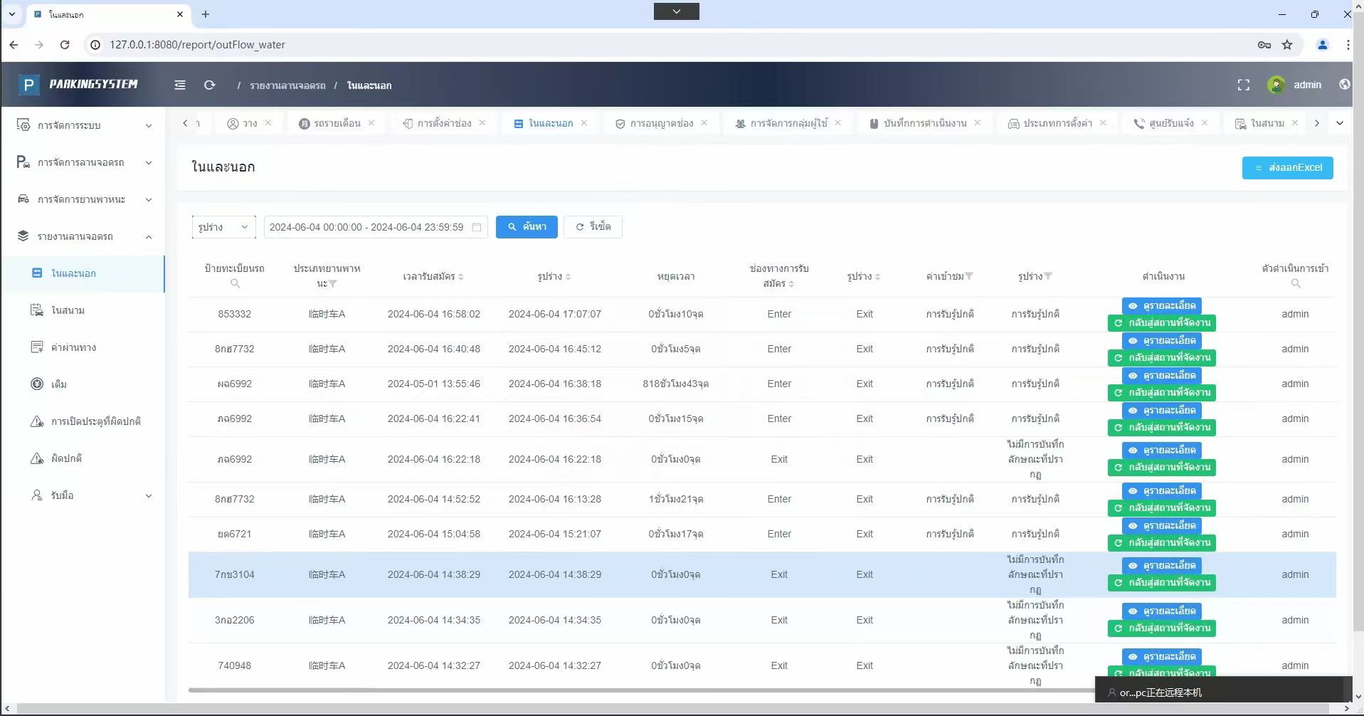View details of plate 853332 with eye button

(x=1161, y=305)
